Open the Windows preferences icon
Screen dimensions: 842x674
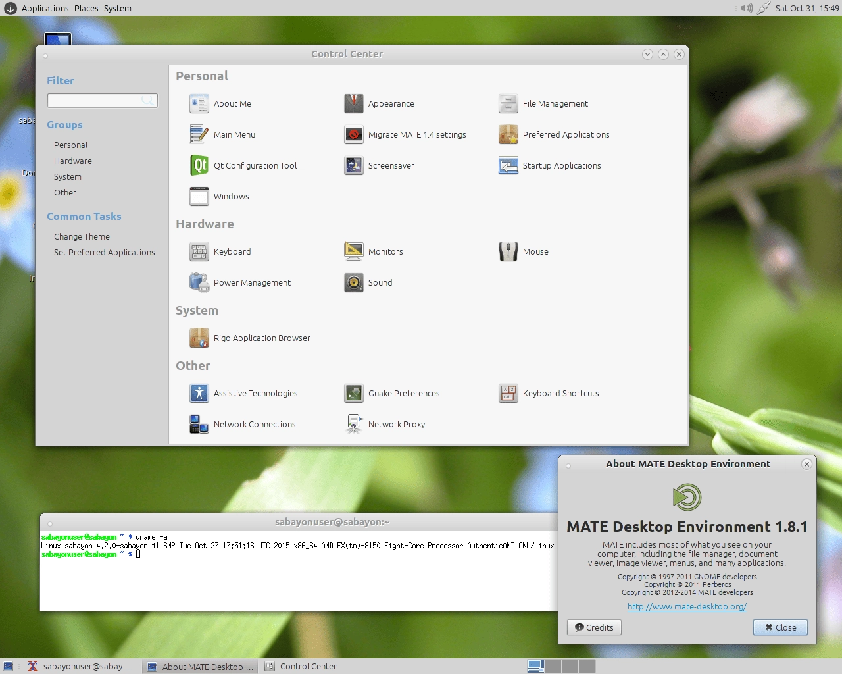point(199,196)
